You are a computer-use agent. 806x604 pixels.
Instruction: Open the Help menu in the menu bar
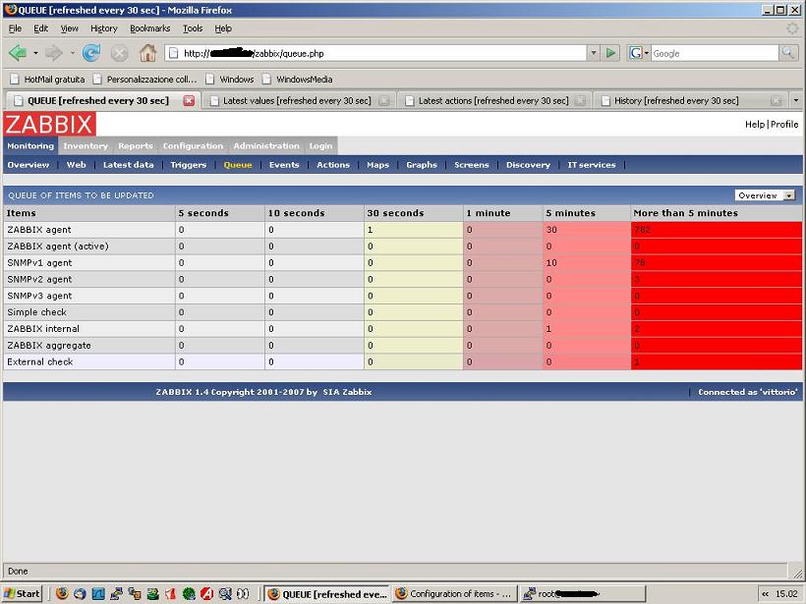tap(223, 28)
